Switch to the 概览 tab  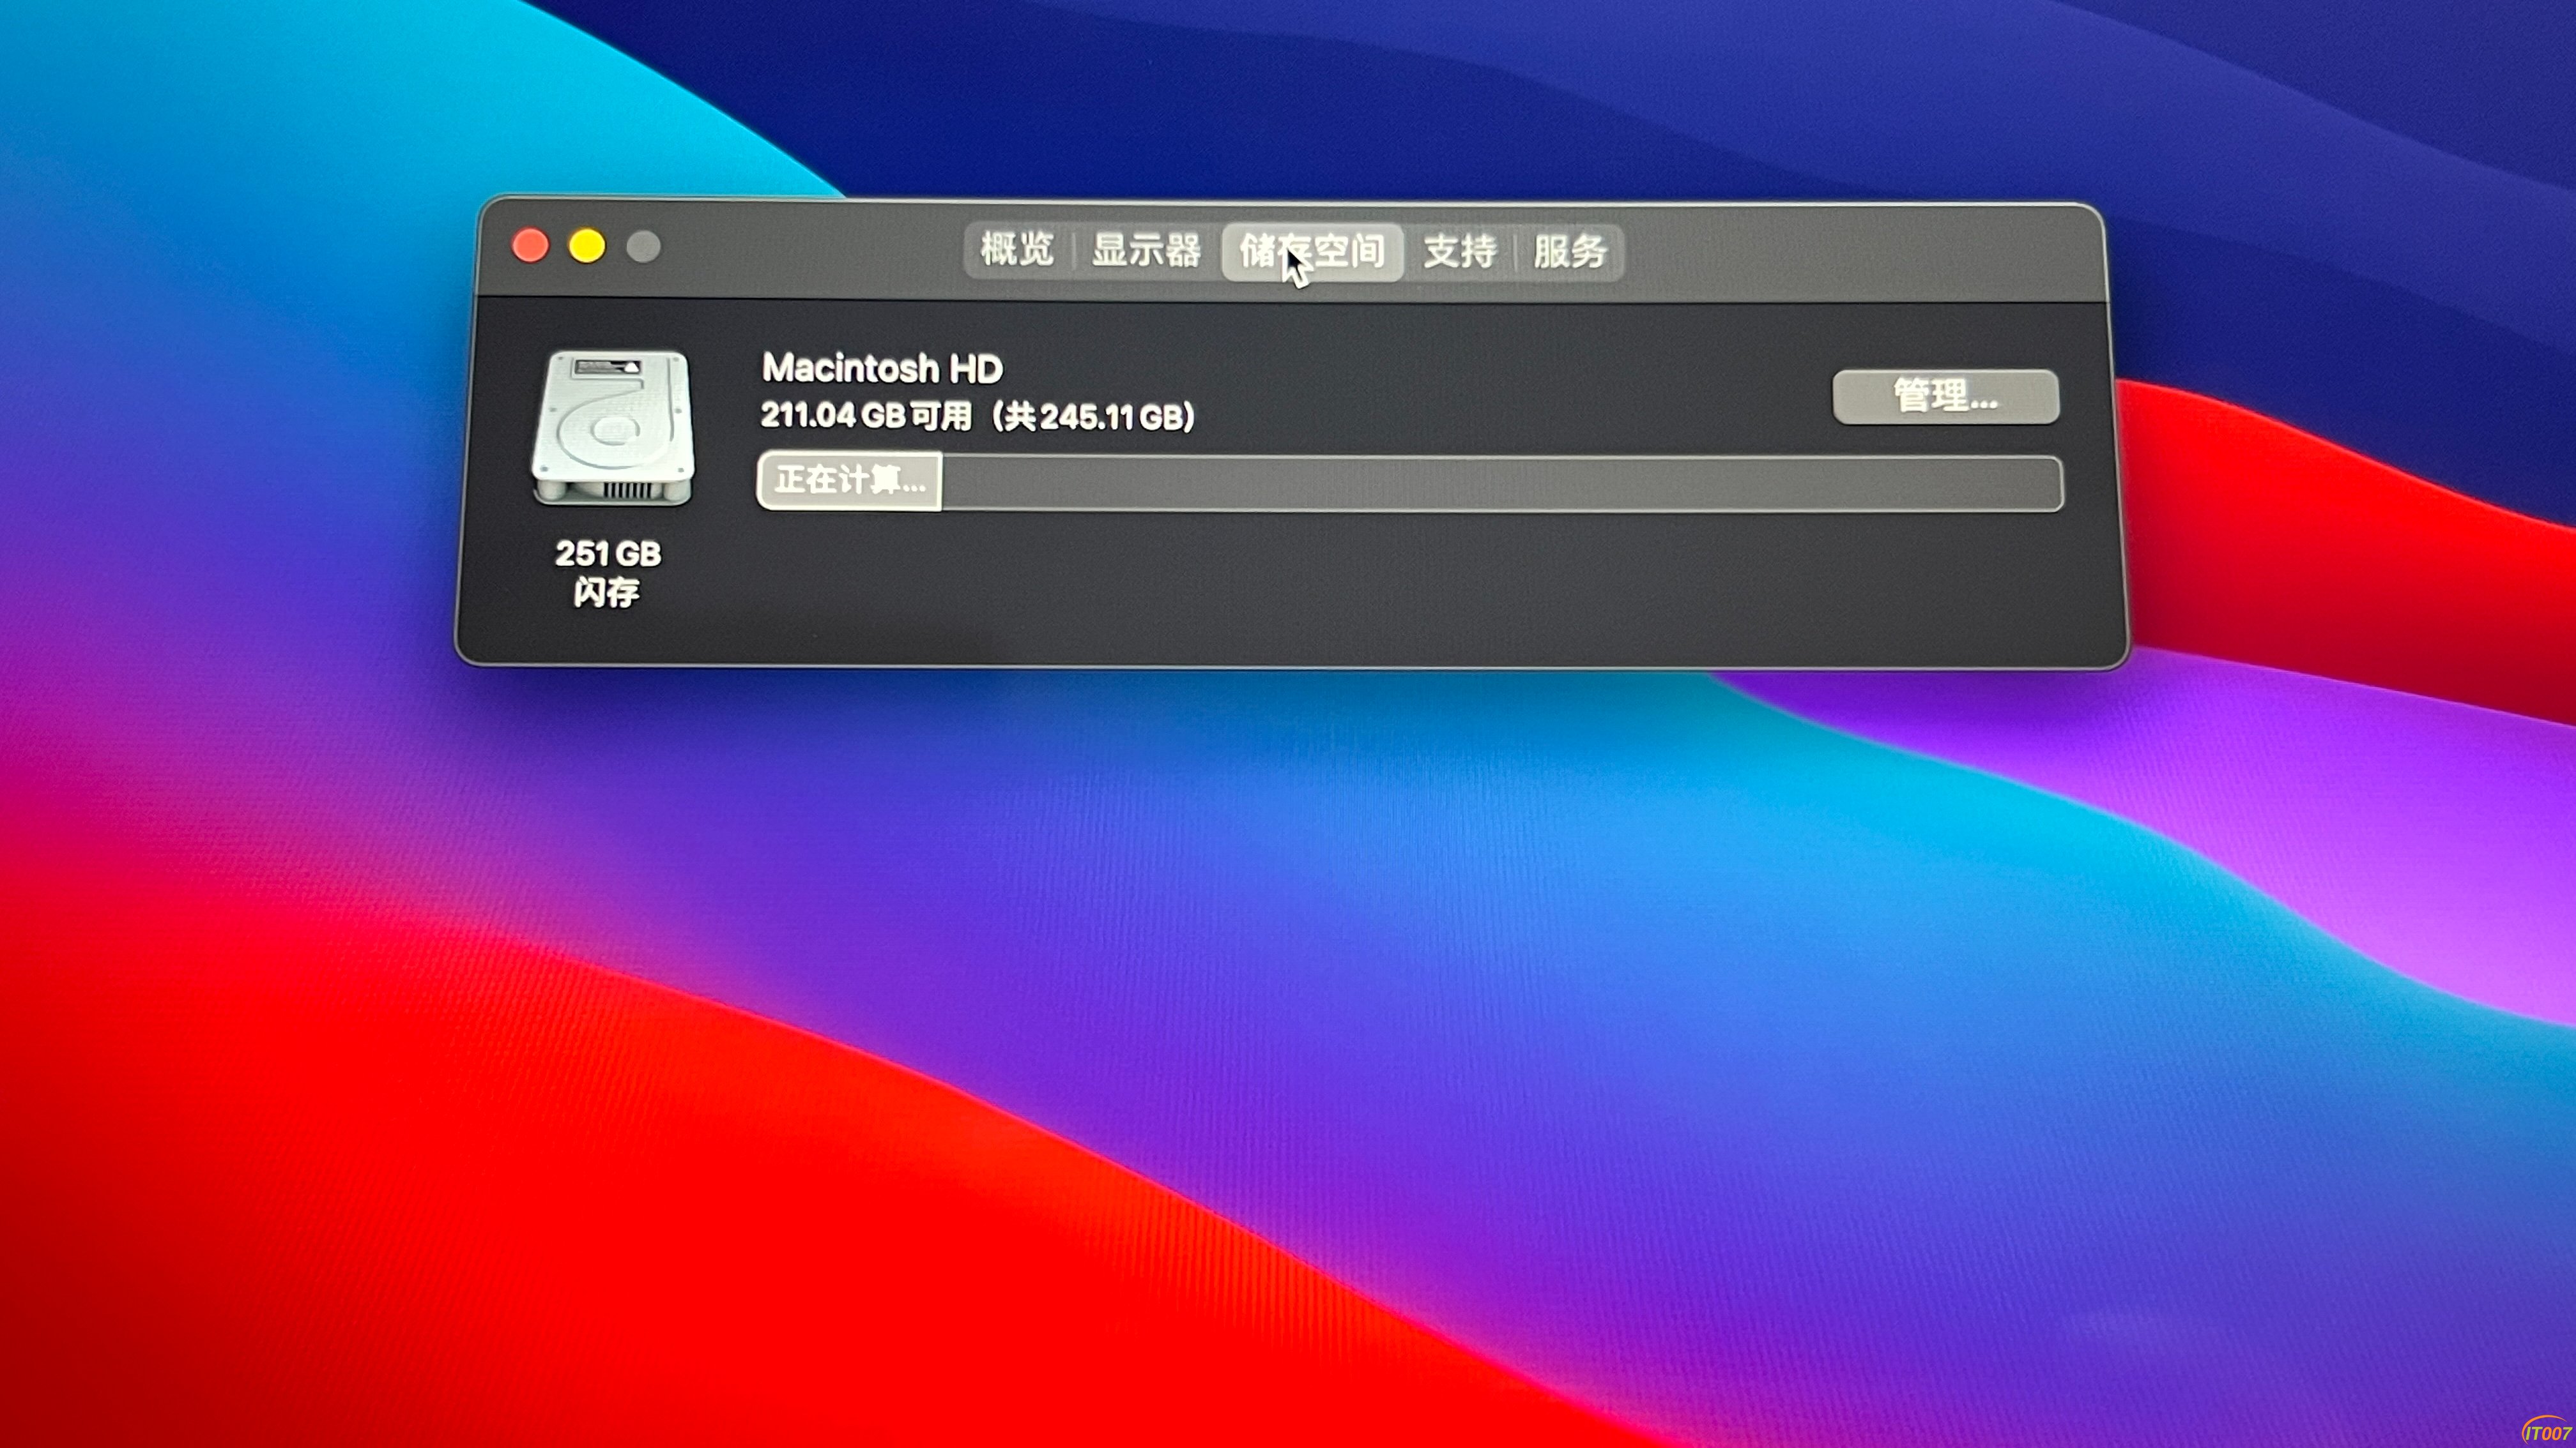click(1017, 250)
